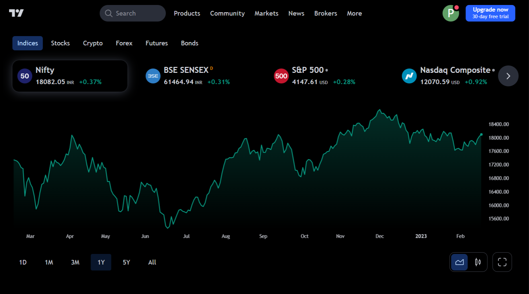
Task: Select the Crypto tab
Action: [93, 43]
